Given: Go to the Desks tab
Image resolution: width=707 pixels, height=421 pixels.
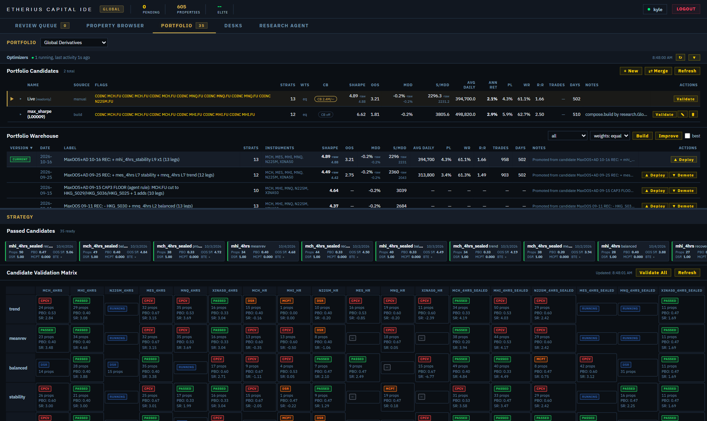Looking at the screenshot, I should (233, 26).
